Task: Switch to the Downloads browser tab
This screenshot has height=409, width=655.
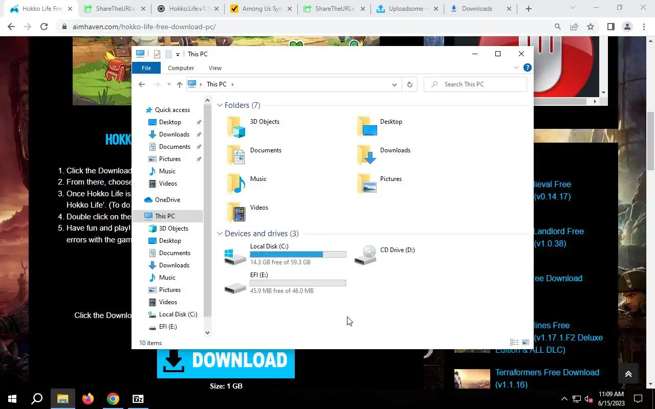Action: pyautogui.click(x=482, y=9)
